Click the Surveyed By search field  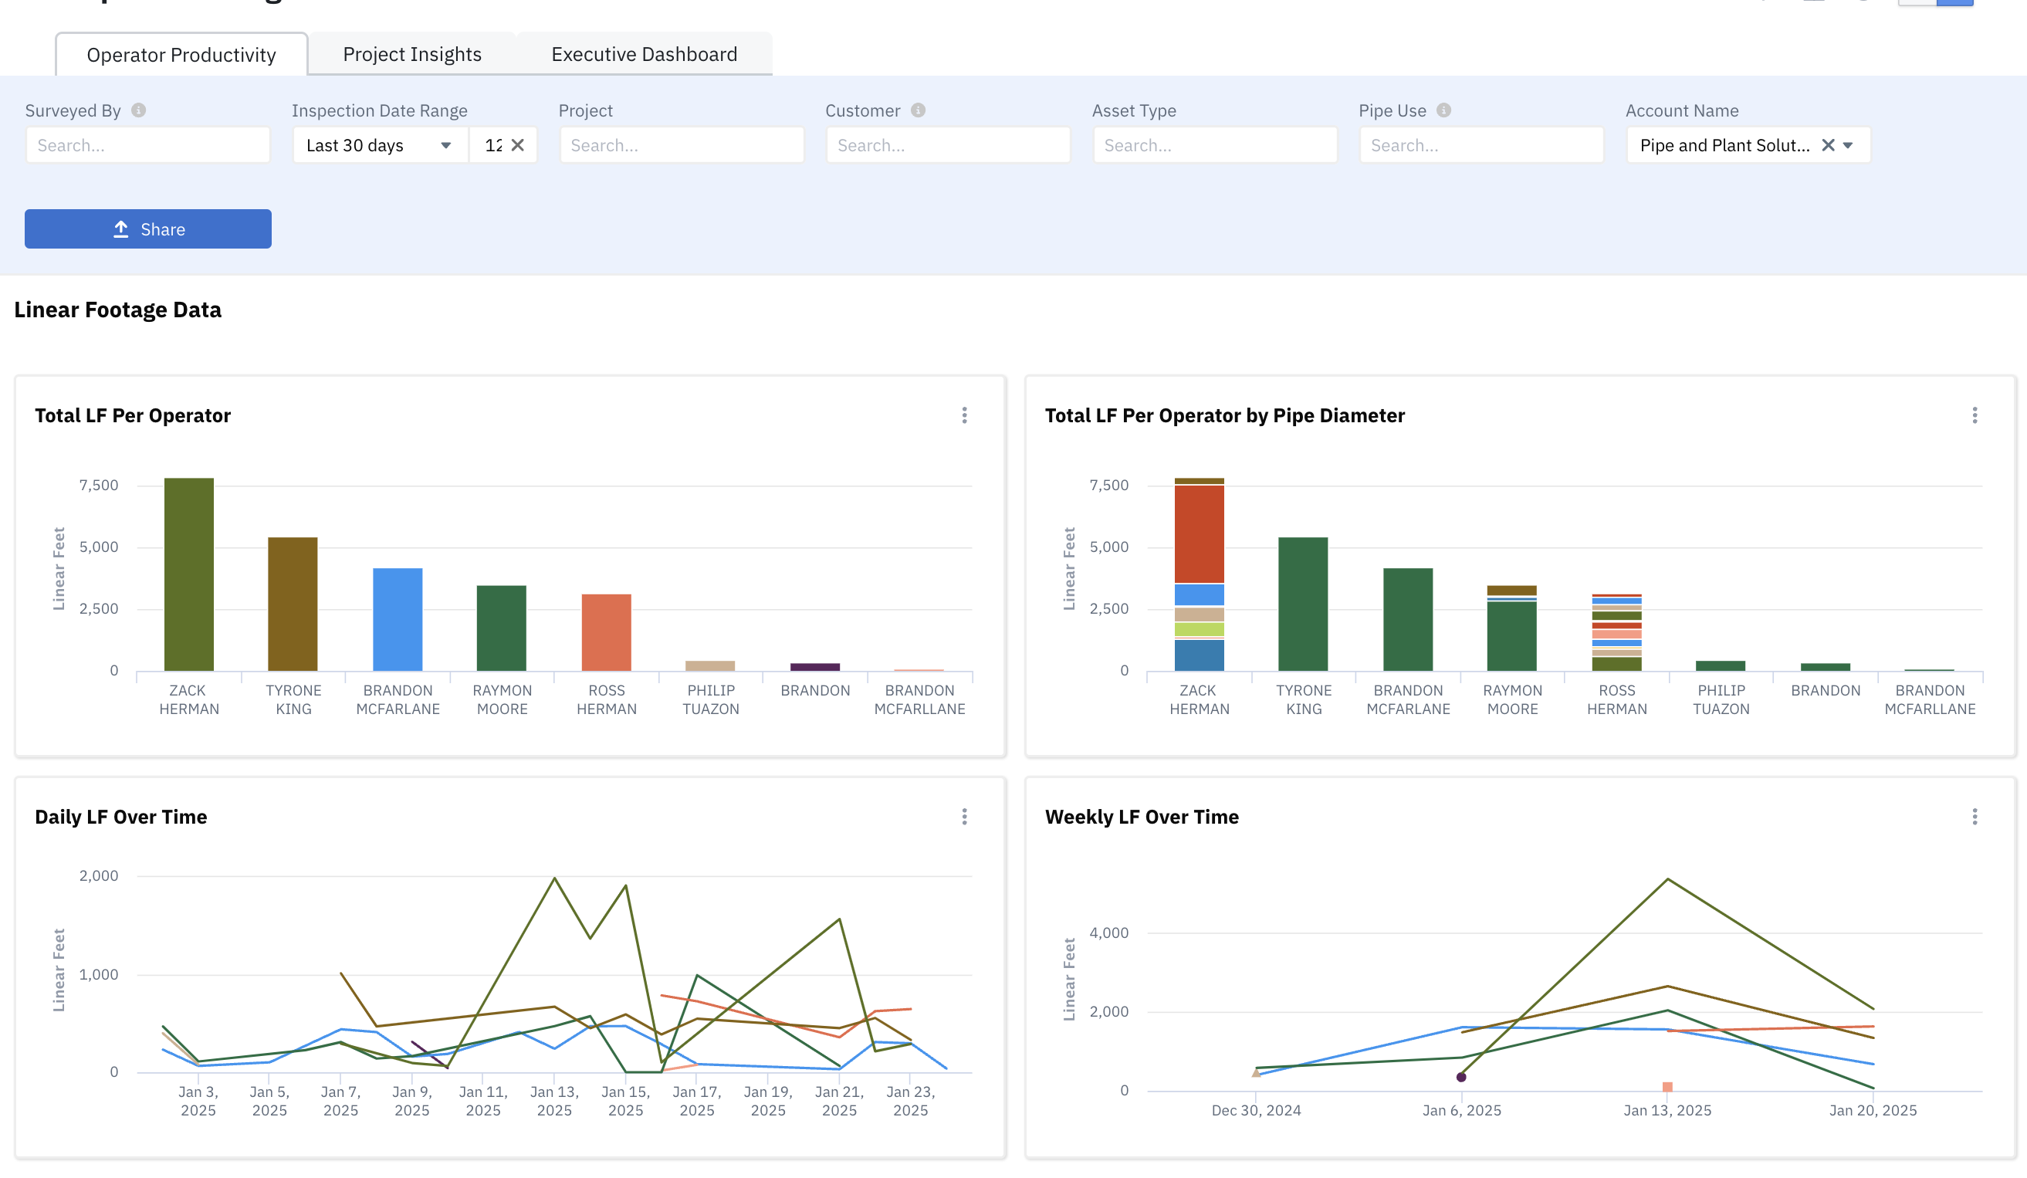(148, 145)
